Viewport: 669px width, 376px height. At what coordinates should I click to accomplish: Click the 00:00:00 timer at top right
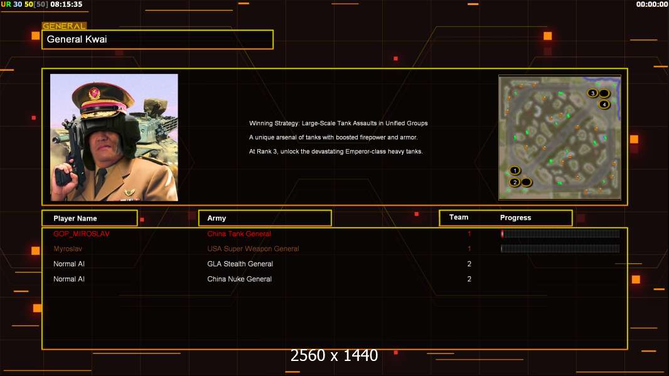[652, 4]
